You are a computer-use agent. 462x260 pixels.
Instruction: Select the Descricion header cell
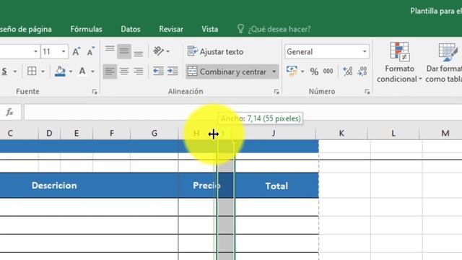pyautogui.click(x=89, y=186)
